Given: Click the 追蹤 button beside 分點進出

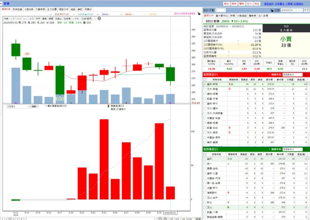Looking at the screenshot, I should tap(34, 106).
